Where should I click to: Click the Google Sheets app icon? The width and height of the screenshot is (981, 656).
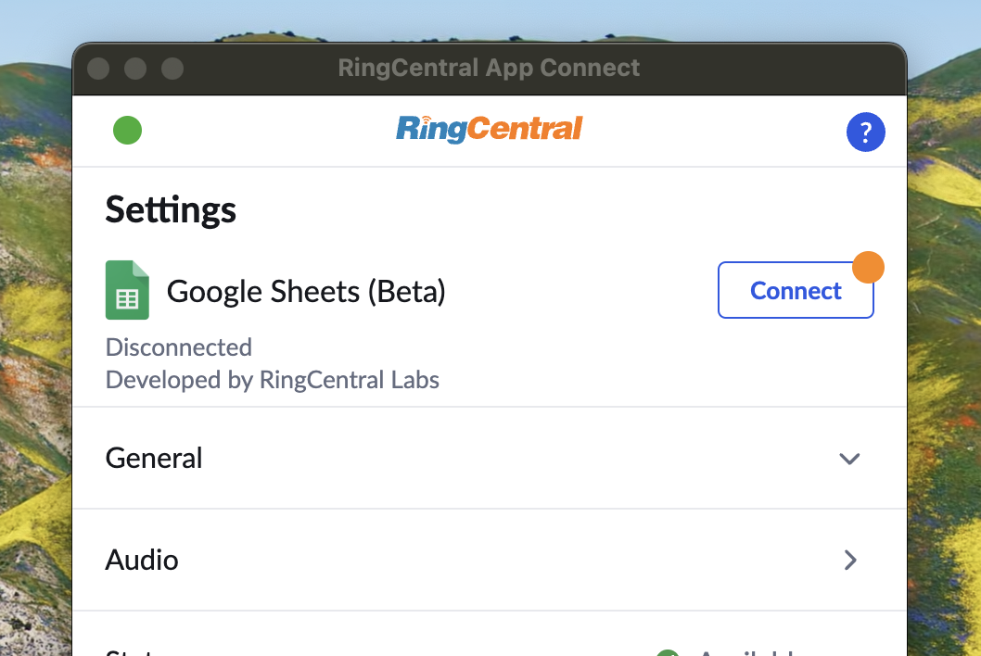tap(127, 290)
